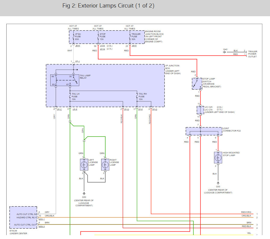The height and width of the screenshot is (239, 270).
Task: Open the JC04 (2.0L) connector link
Action: coord(102,46)
